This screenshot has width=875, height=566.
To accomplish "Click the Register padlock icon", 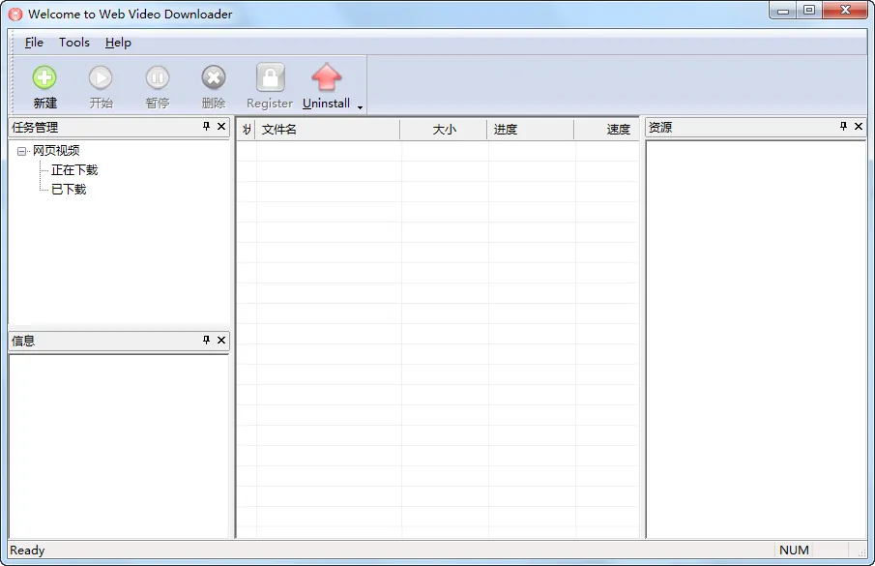I will 270,77.
